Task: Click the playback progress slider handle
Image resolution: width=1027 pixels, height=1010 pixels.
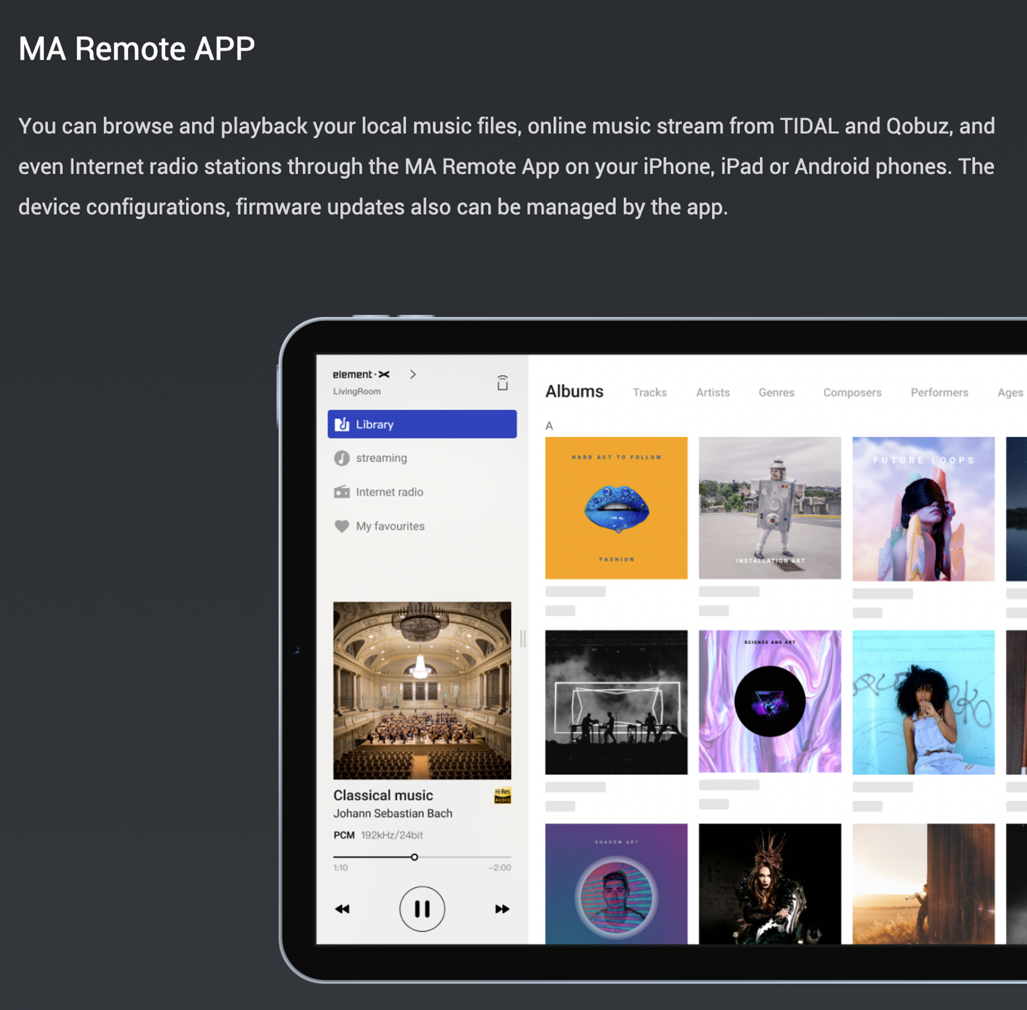Action: pos(415,857)
